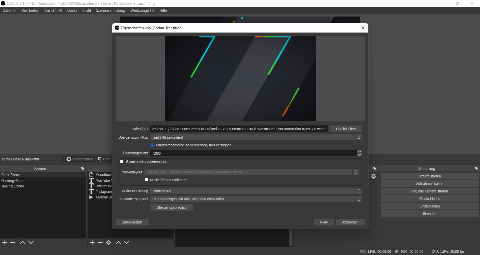Click the add source plus icon
480x255 pixels.
(92, 242)
